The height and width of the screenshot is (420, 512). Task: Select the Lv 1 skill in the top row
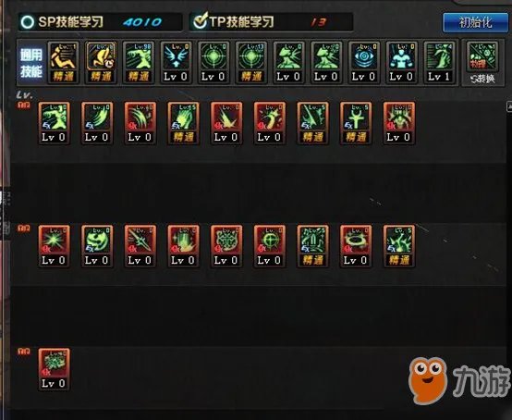pyautogui.click(x=439, y=62)
